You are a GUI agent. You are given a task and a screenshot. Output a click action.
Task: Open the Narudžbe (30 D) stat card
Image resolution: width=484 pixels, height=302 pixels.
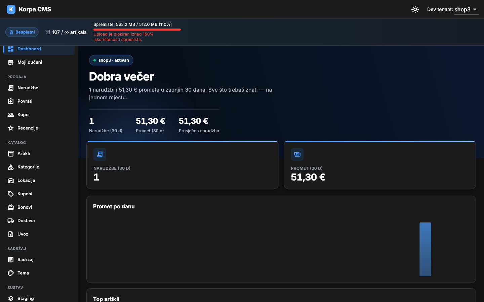(183, 165)
